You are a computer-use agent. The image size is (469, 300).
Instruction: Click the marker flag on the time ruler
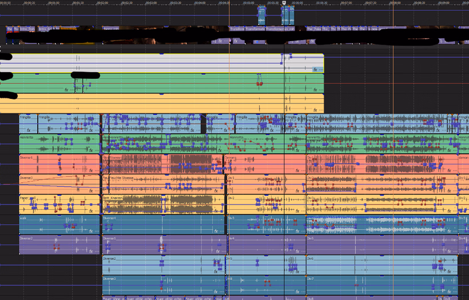(x=284, y=3)
